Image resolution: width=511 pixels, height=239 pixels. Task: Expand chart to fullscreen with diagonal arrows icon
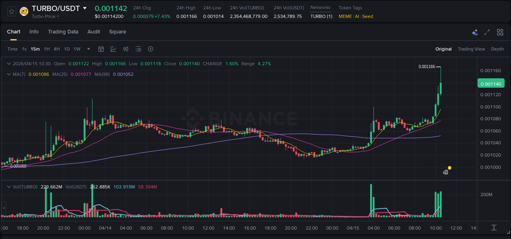pos(487,32)
